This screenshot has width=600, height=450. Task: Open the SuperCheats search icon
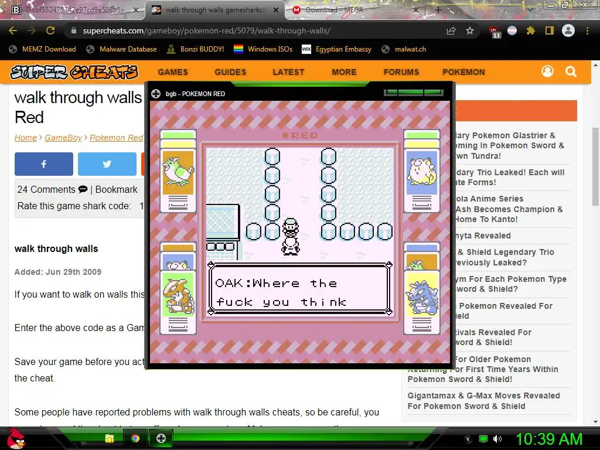point(571,71)
